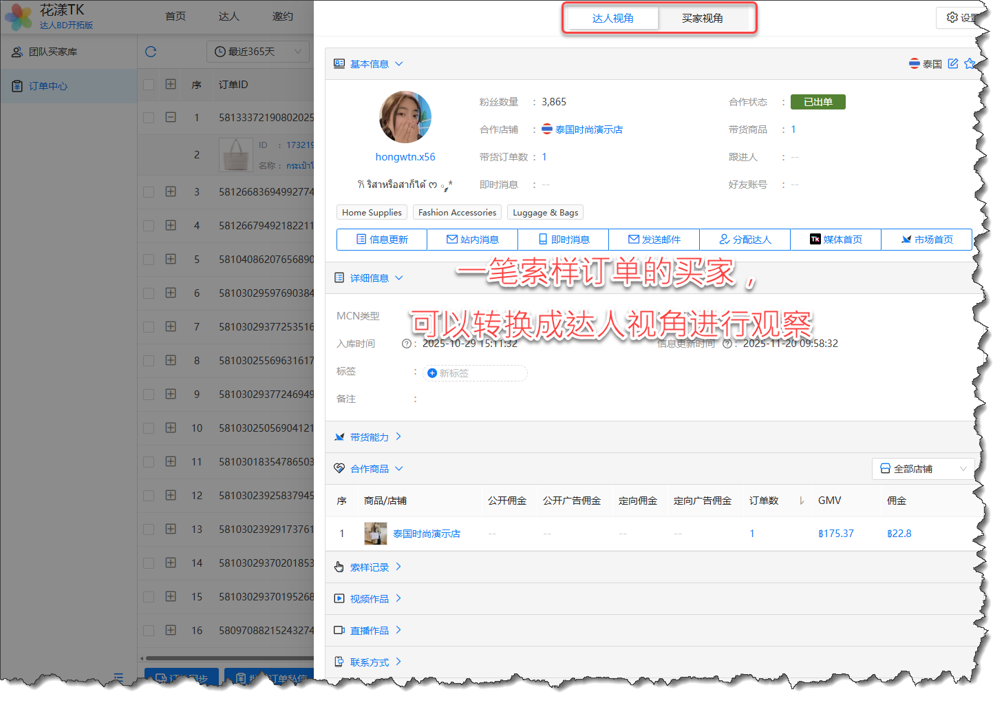Open the 最近365天 date range dropdown
The width and height of the screenshot is (1004, 703).
258,52
